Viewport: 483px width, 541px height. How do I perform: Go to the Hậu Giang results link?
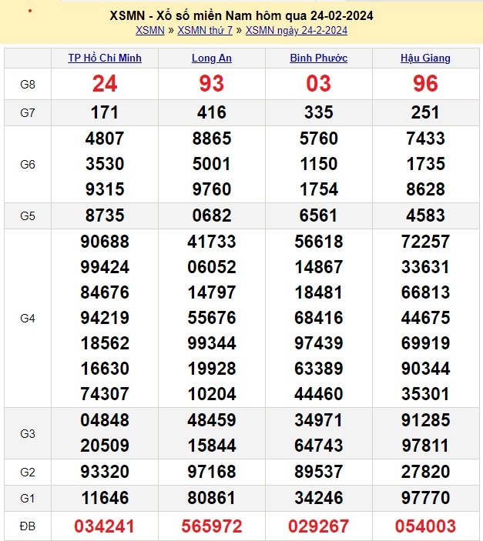(x=425, y=58)
